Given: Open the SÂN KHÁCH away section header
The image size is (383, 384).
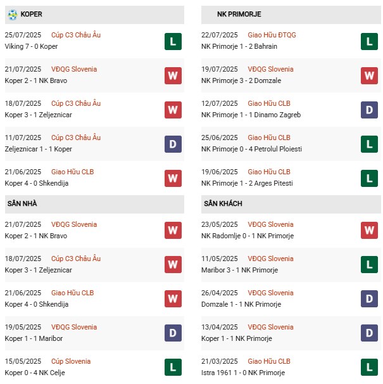Looking at the screenshot, I should 223,203.
